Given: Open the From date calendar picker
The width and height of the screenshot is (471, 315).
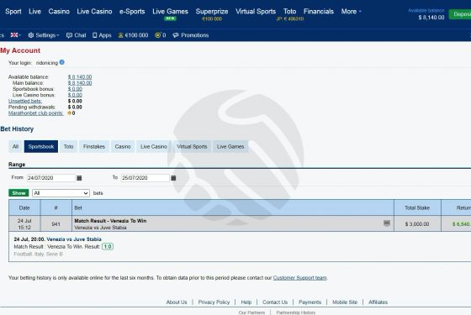Looking at the screenshot, I should pos(79,178).
